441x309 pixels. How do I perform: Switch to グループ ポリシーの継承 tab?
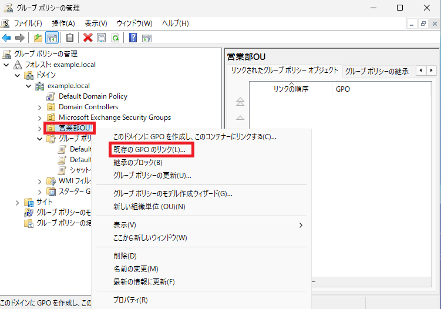click(377, 71)
